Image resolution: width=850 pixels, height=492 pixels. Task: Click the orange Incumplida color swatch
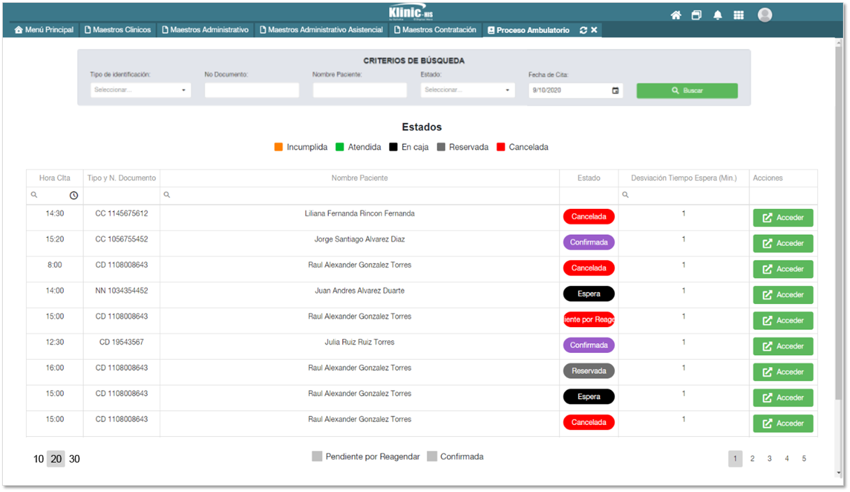278,147
